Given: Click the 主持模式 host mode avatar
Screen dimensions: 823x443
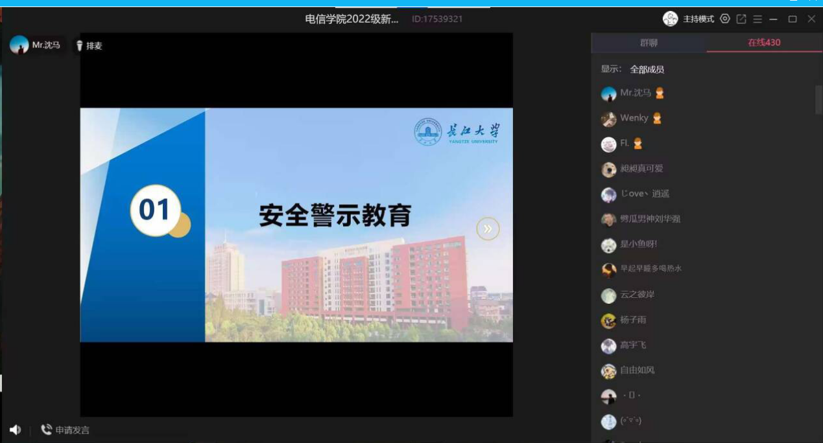Looking at the screenshot, I should point(670,19).
